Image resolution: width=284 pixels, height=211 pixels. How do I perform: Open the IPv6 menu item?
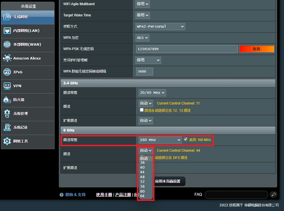[28, 72]
